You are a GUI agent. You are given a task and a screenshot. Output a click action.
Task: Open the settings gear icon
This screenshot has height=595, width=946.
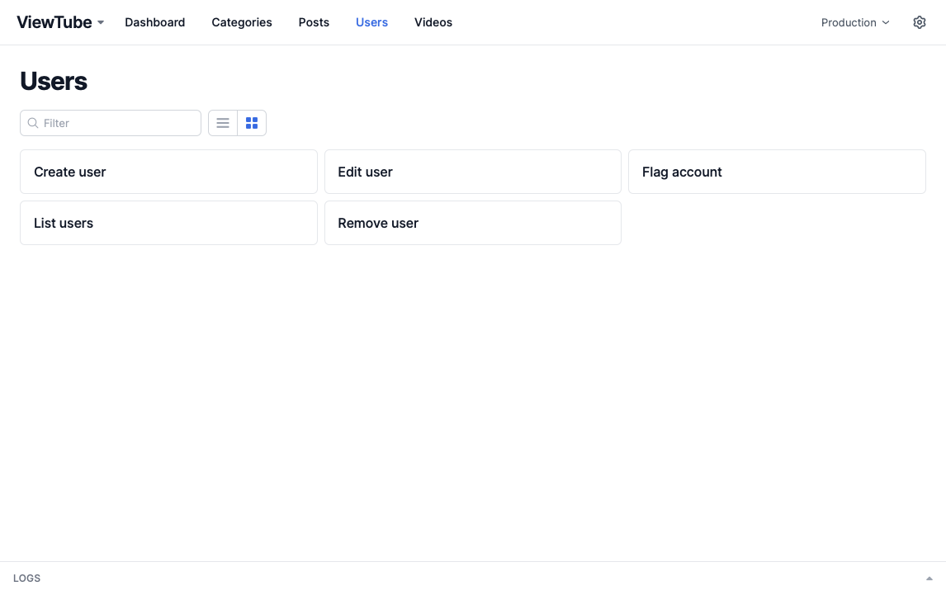[x=920, y=22]
